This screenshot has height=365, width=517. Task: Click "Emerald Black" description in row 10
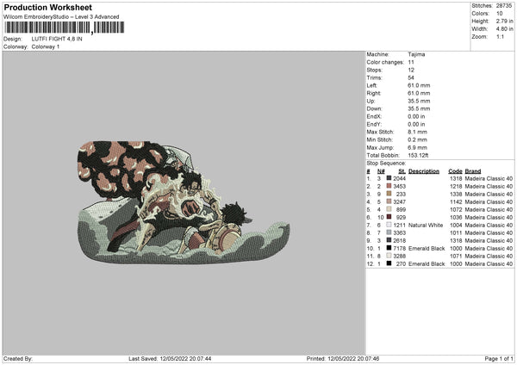coord(427,249)
